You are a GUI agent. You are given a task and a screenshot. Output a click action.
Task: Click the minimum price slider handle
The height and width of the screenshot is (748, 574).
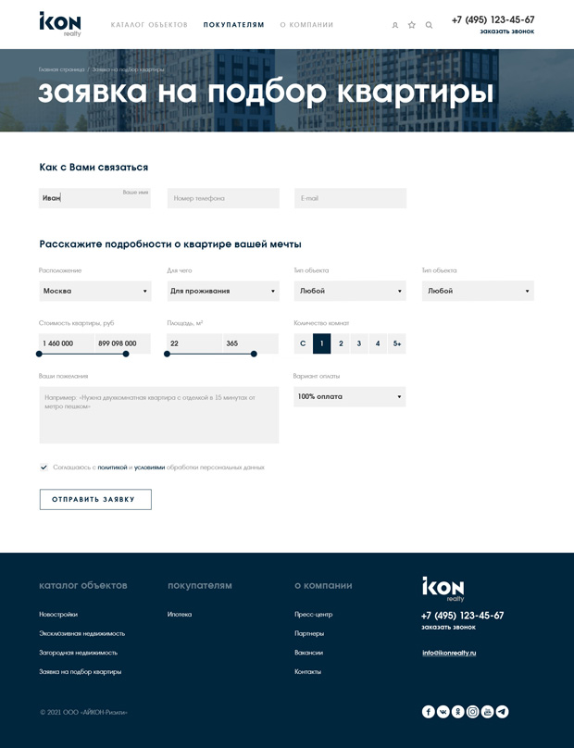[x=39, y=354]
